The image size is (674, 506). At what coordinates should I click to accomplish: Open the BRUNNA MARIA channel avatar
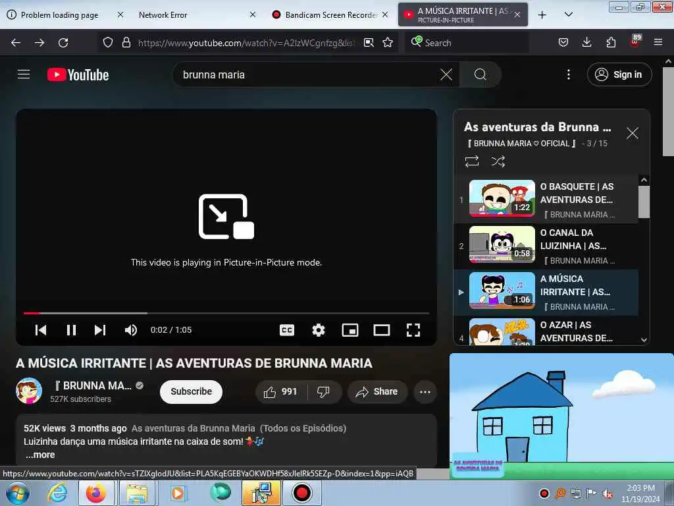click(29, 391)
